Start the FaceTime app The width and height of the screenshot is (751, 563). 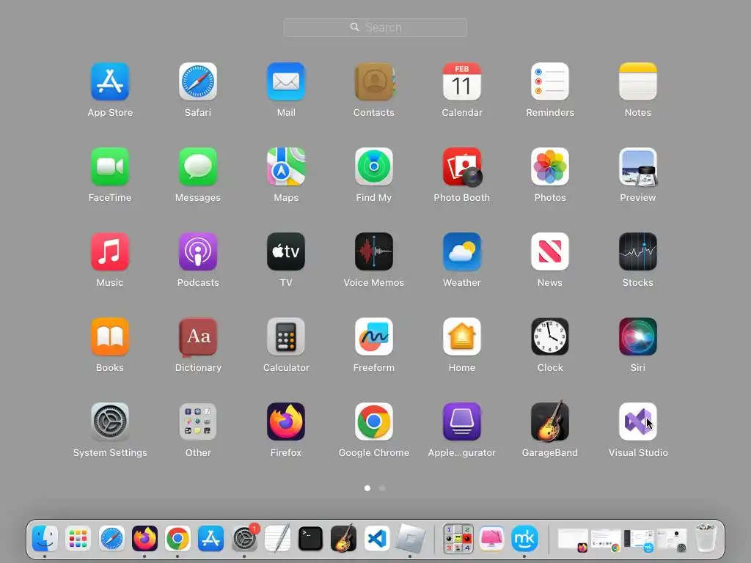click(110, 166)
